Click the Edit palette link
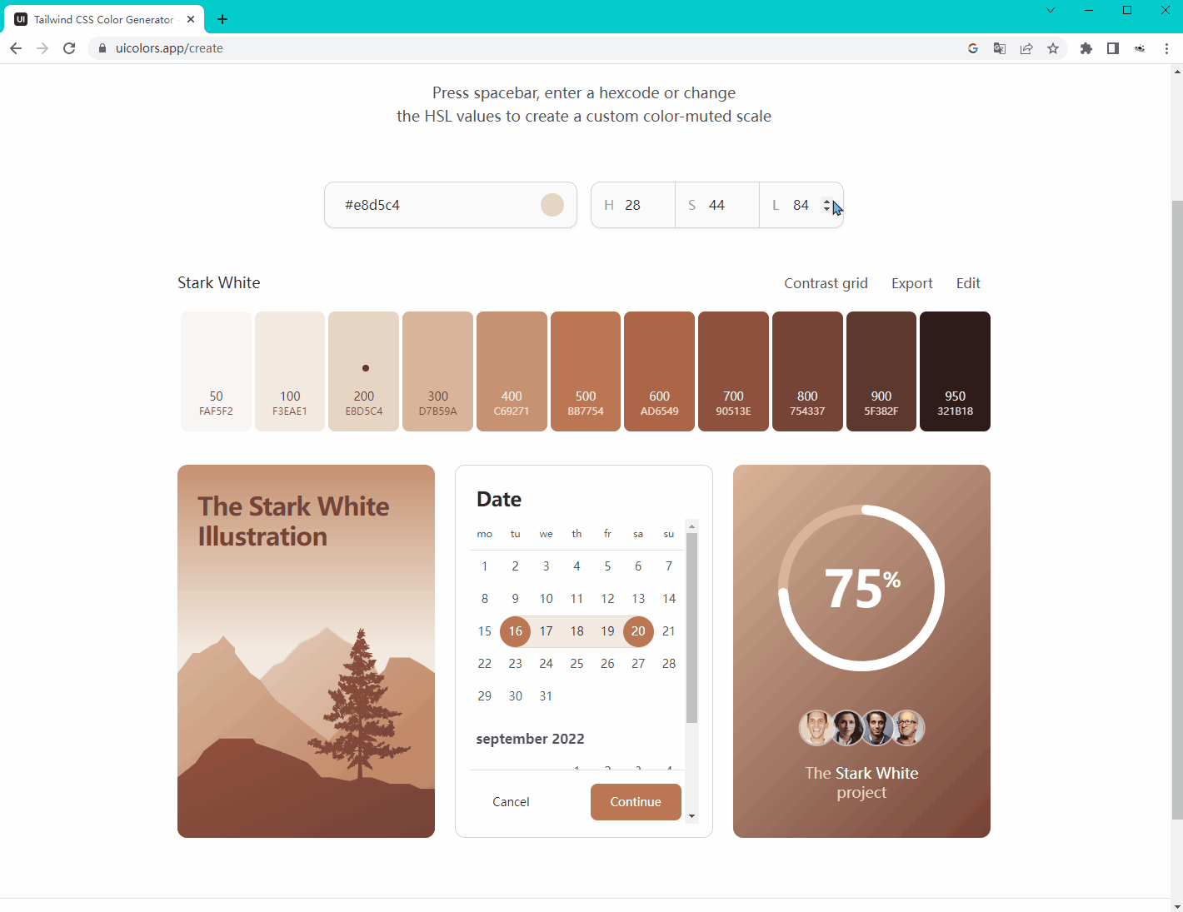This screenshot has width=1183, height=912. tap(968, 283)
